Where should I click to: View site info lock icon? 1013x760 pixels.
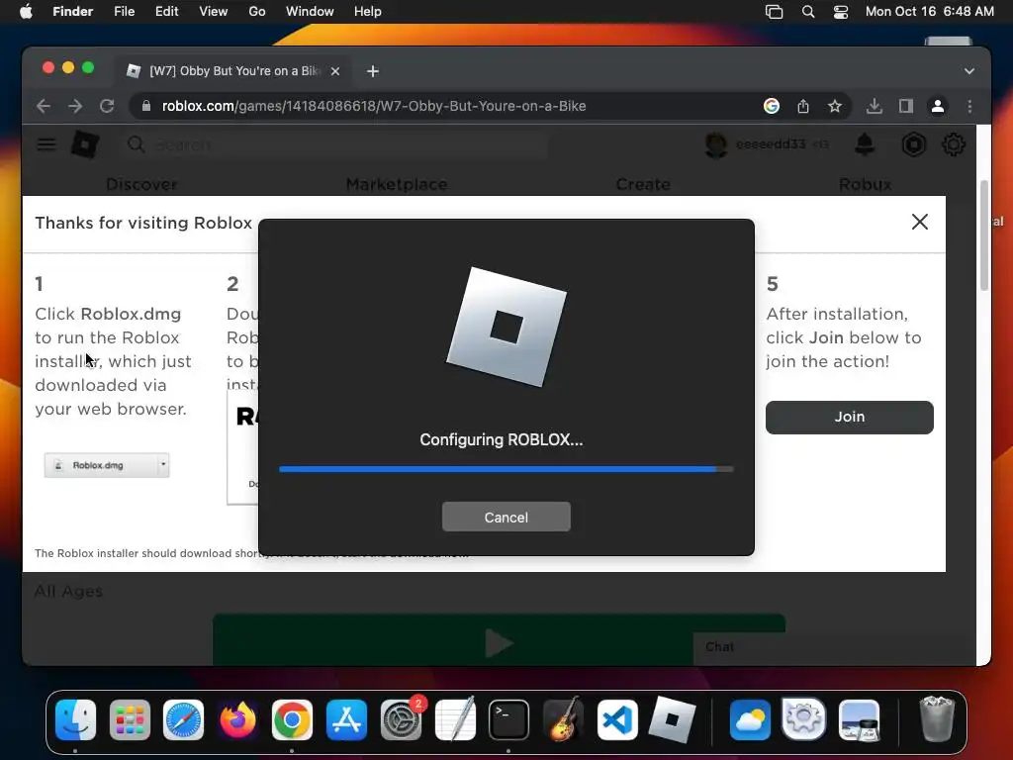click(146, 106)
